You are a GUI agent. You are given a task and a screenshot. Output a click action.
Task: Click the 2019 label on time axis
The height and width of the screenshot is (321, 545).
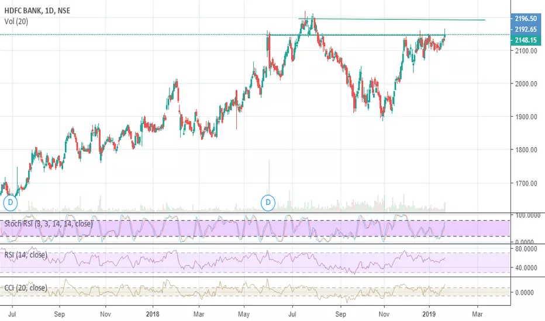429,314
